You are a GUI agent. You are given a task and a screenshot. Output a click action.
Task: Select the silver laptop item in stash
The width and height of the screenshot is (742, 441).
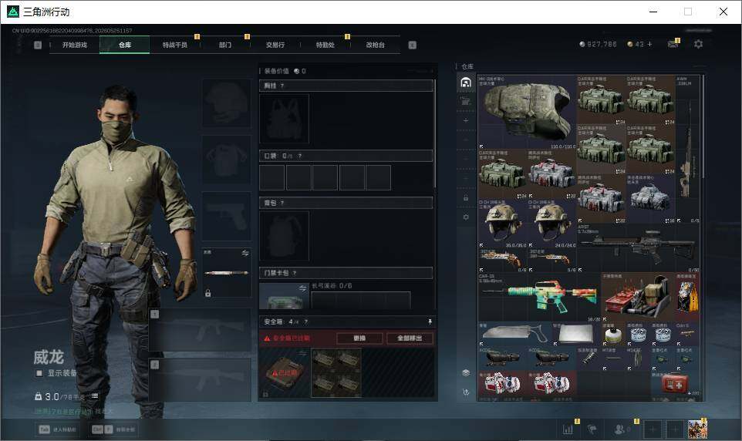click(576, 334)
